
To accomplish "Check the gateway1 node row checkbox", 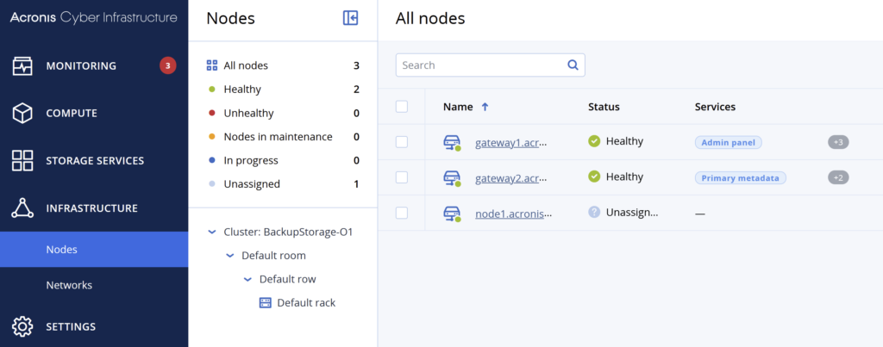I will 402,142.
